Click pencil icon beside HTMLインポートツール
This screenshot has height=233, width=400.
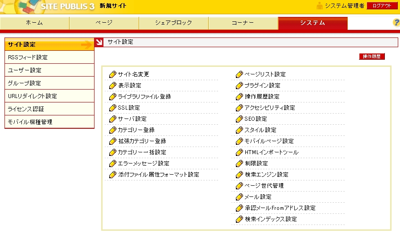(x=239, y=152)
